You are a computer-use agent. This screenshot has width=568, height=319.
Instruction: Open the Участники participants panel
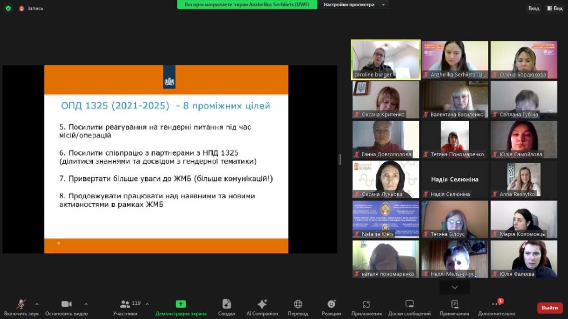(x=125, y=308)
